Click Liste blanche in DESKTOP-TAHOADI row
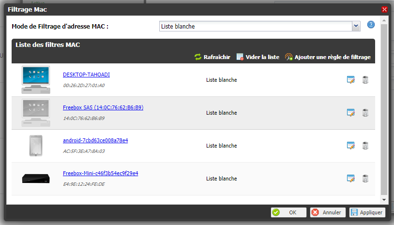This screenshot has width=394, height=225. click(222, 80)
